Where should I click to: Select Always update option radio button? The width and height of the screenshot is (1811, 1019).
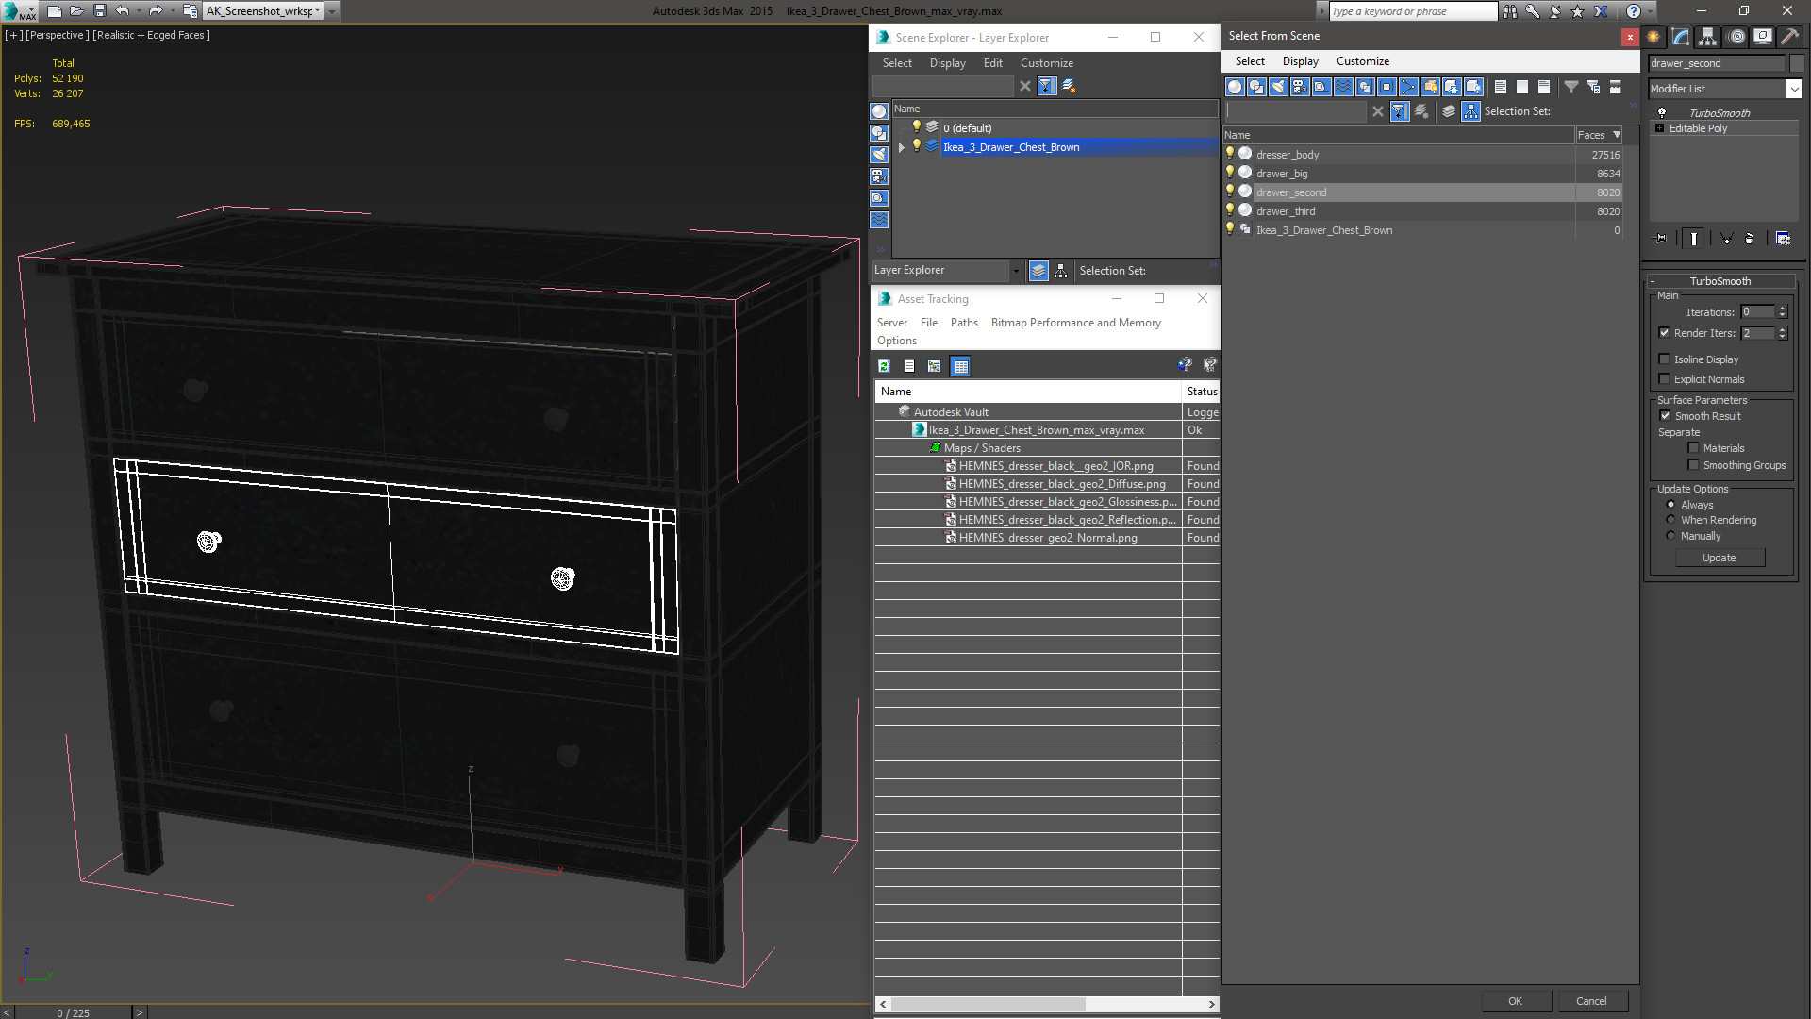tap(1670, 505)
